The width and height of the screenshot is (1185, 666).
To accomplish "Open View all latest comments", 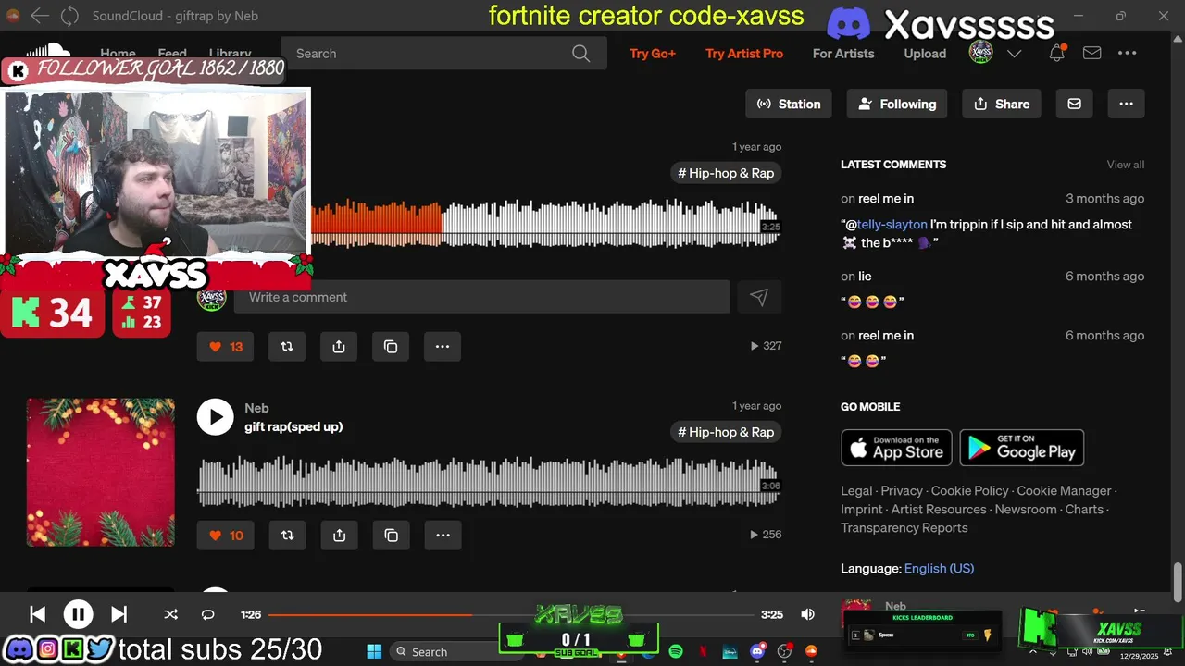I will tap(1126, 165).
